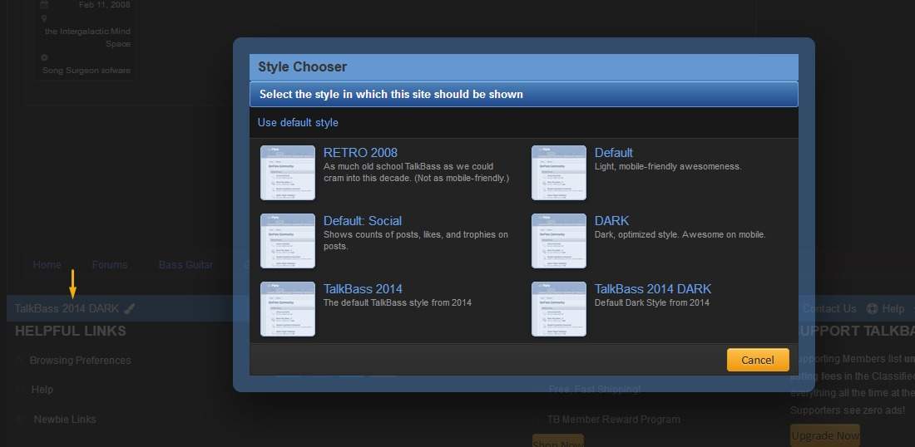Click 'Light, mobile-friendly awesomeness.' description

click(668, 166)
